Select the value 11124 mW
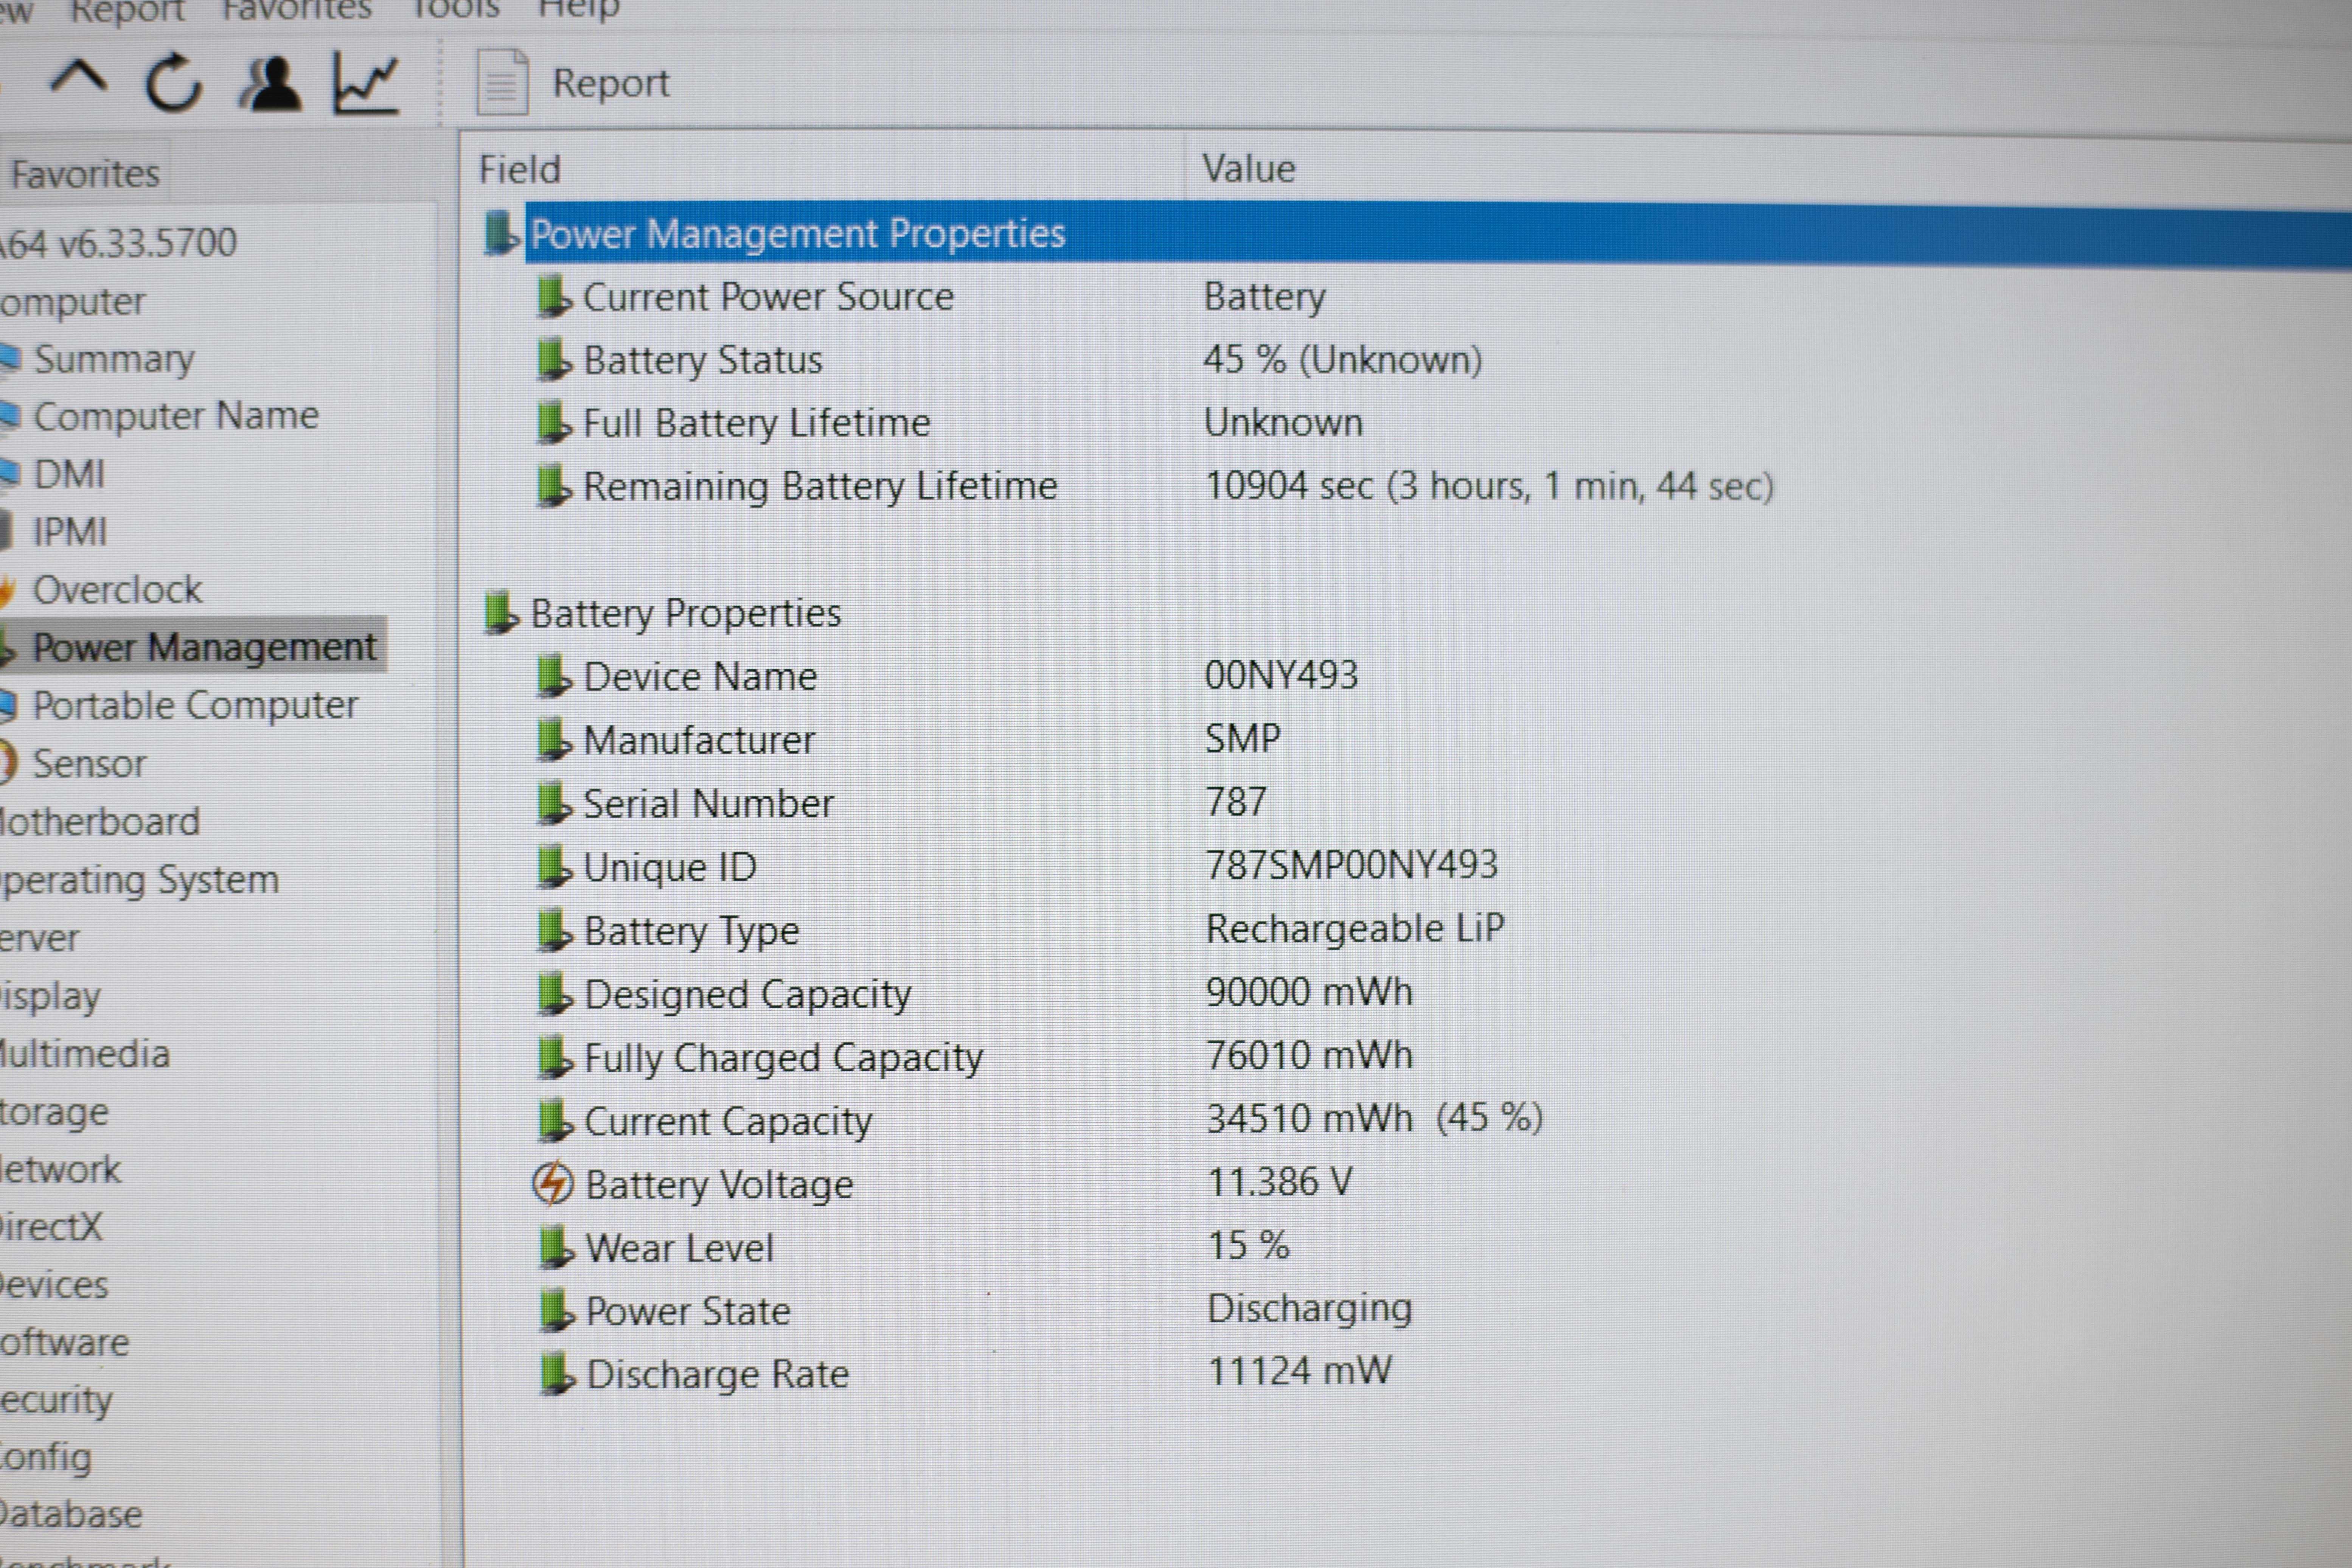Viewport: 2352px width, 1568px height. coord(1300,1371)
